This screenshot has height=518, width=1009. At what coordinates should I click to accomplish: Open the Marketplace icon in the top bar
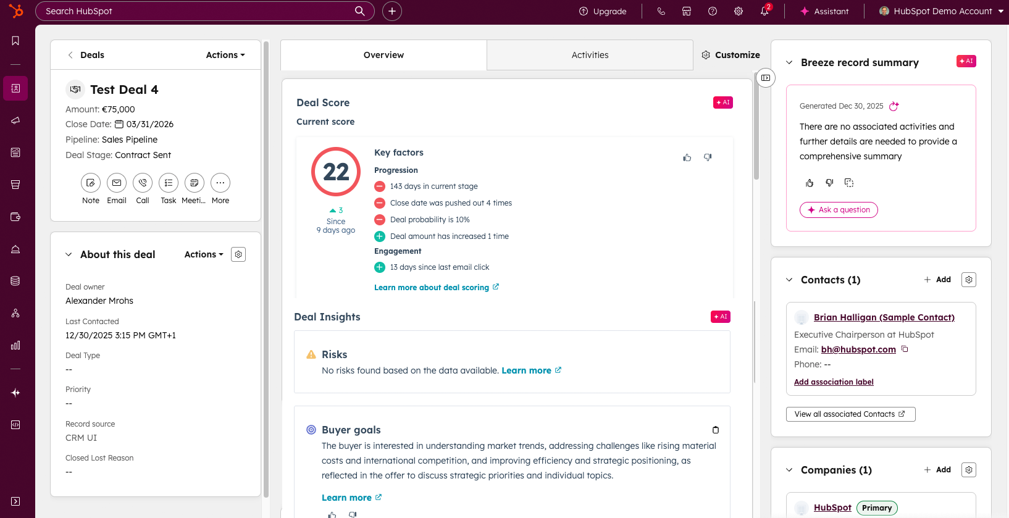click(x=687, y=11)
